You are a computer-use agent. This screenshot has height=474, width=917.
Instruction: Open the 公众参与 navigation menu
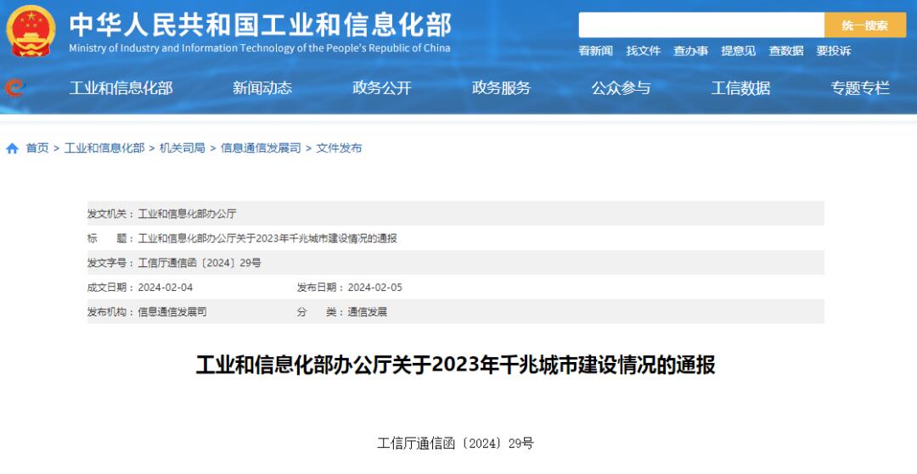[621, 88]
